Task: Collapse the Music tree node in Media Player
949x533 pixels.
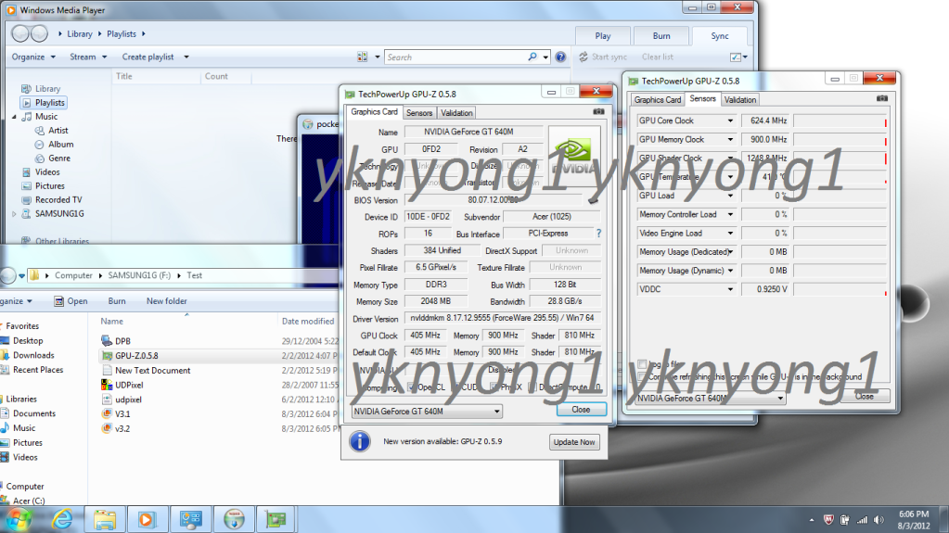Action: pos(15,117)
